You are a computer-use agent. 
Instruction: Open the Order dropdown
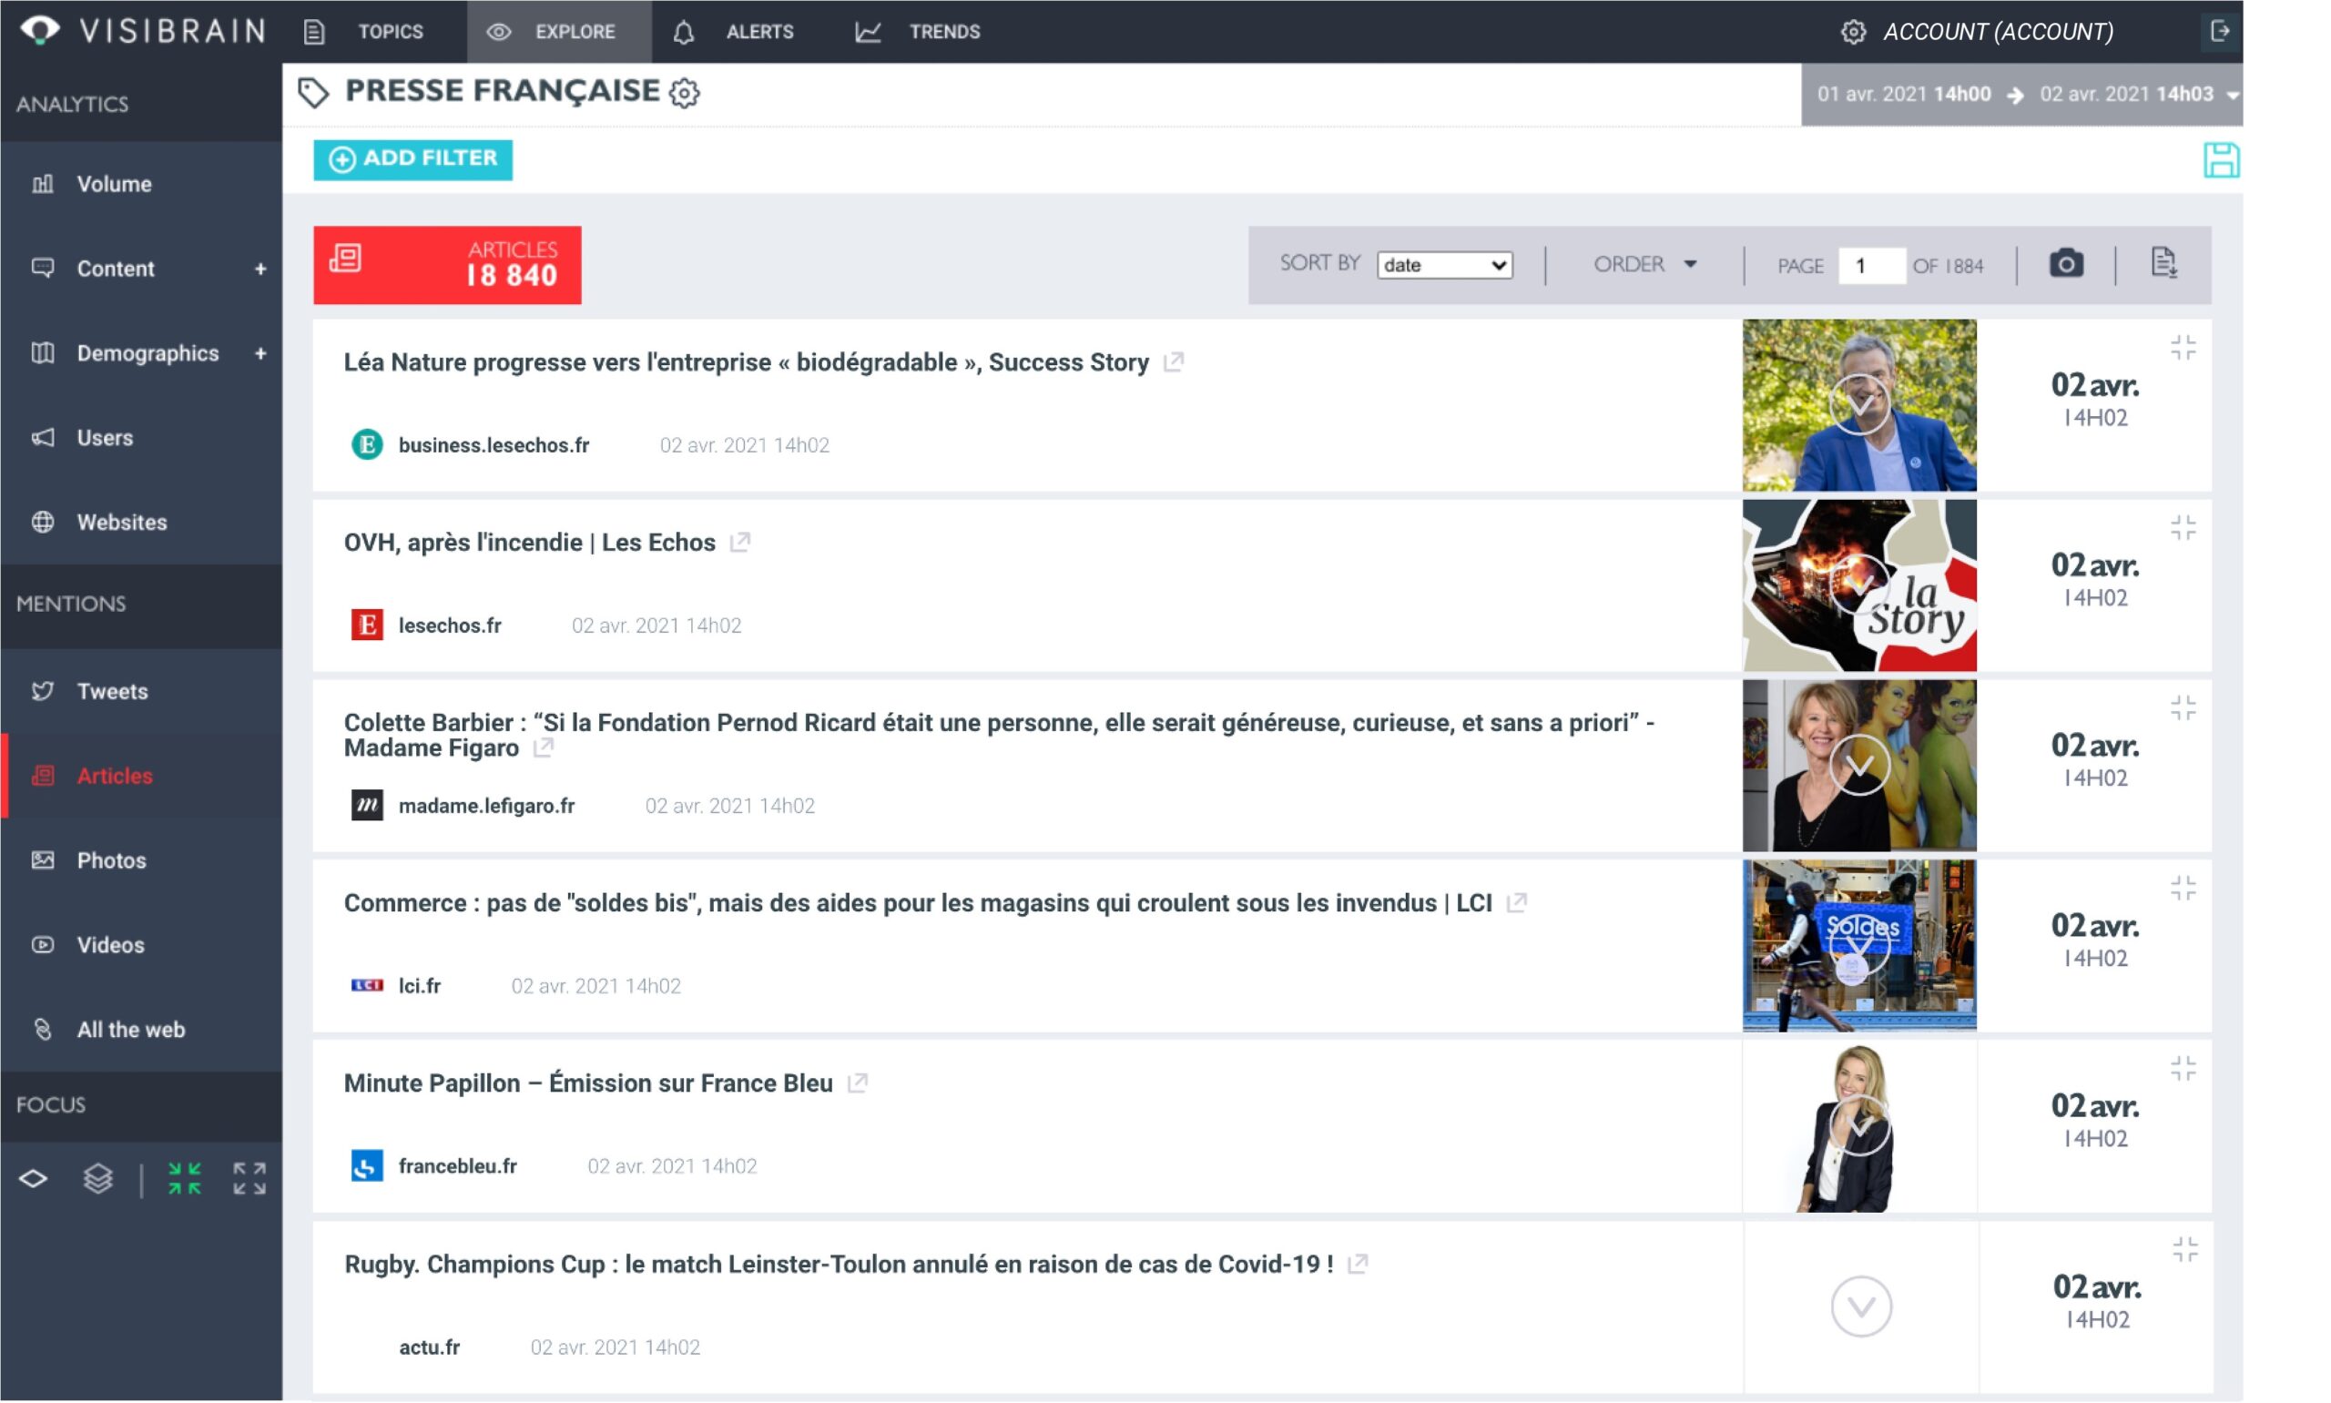tap(1644, 264)
